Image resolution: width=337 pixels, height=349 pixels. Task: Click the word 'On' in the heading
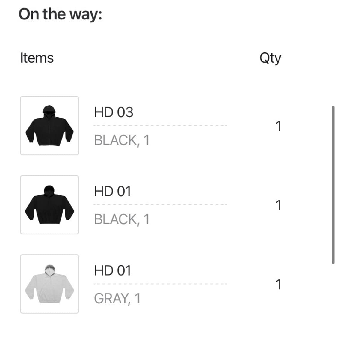[29, 14]
